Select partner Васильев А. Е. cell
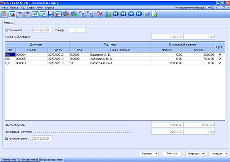230x162 pixels. click(x=120, y=54)
